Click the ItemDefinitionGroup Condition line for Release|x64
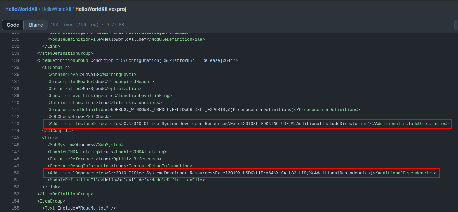The image size is (458, 212). coord(138,60)
